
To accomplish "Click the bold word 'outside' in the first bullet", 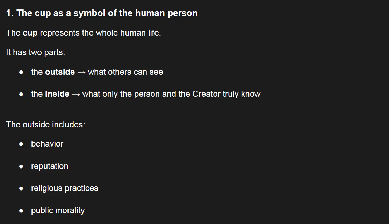I will [60, 72].
